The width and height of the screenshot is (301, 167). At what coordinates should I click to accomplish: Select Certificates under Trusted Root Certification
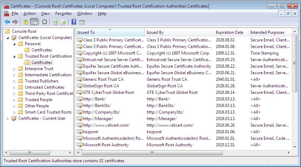coord(42,62)
